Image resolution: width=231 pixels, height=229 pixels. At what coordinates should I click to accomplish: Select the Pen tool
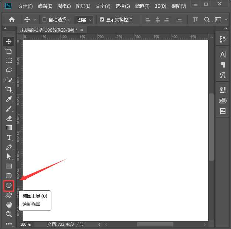(x=9, y=147)
